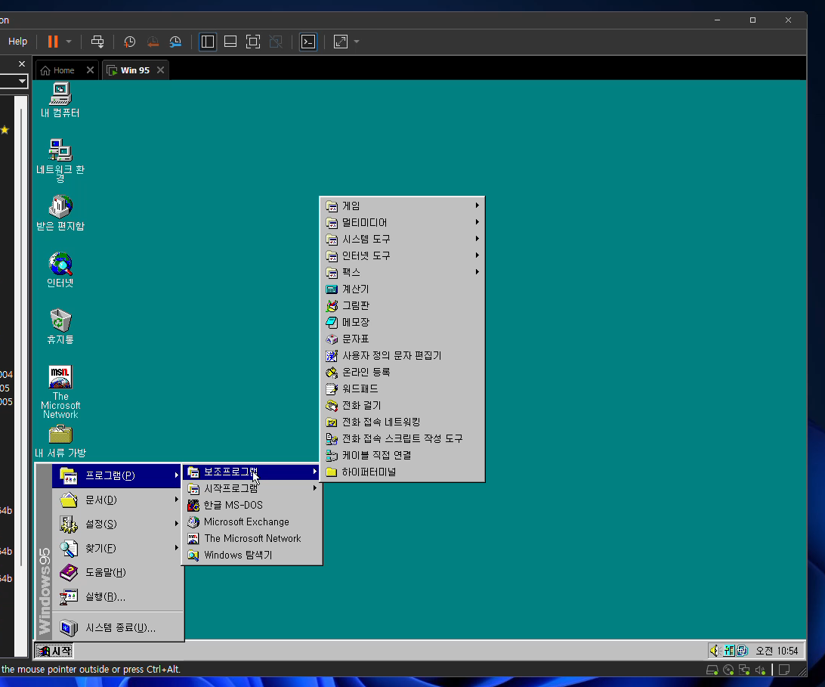Open 문자표 character map

402,339
